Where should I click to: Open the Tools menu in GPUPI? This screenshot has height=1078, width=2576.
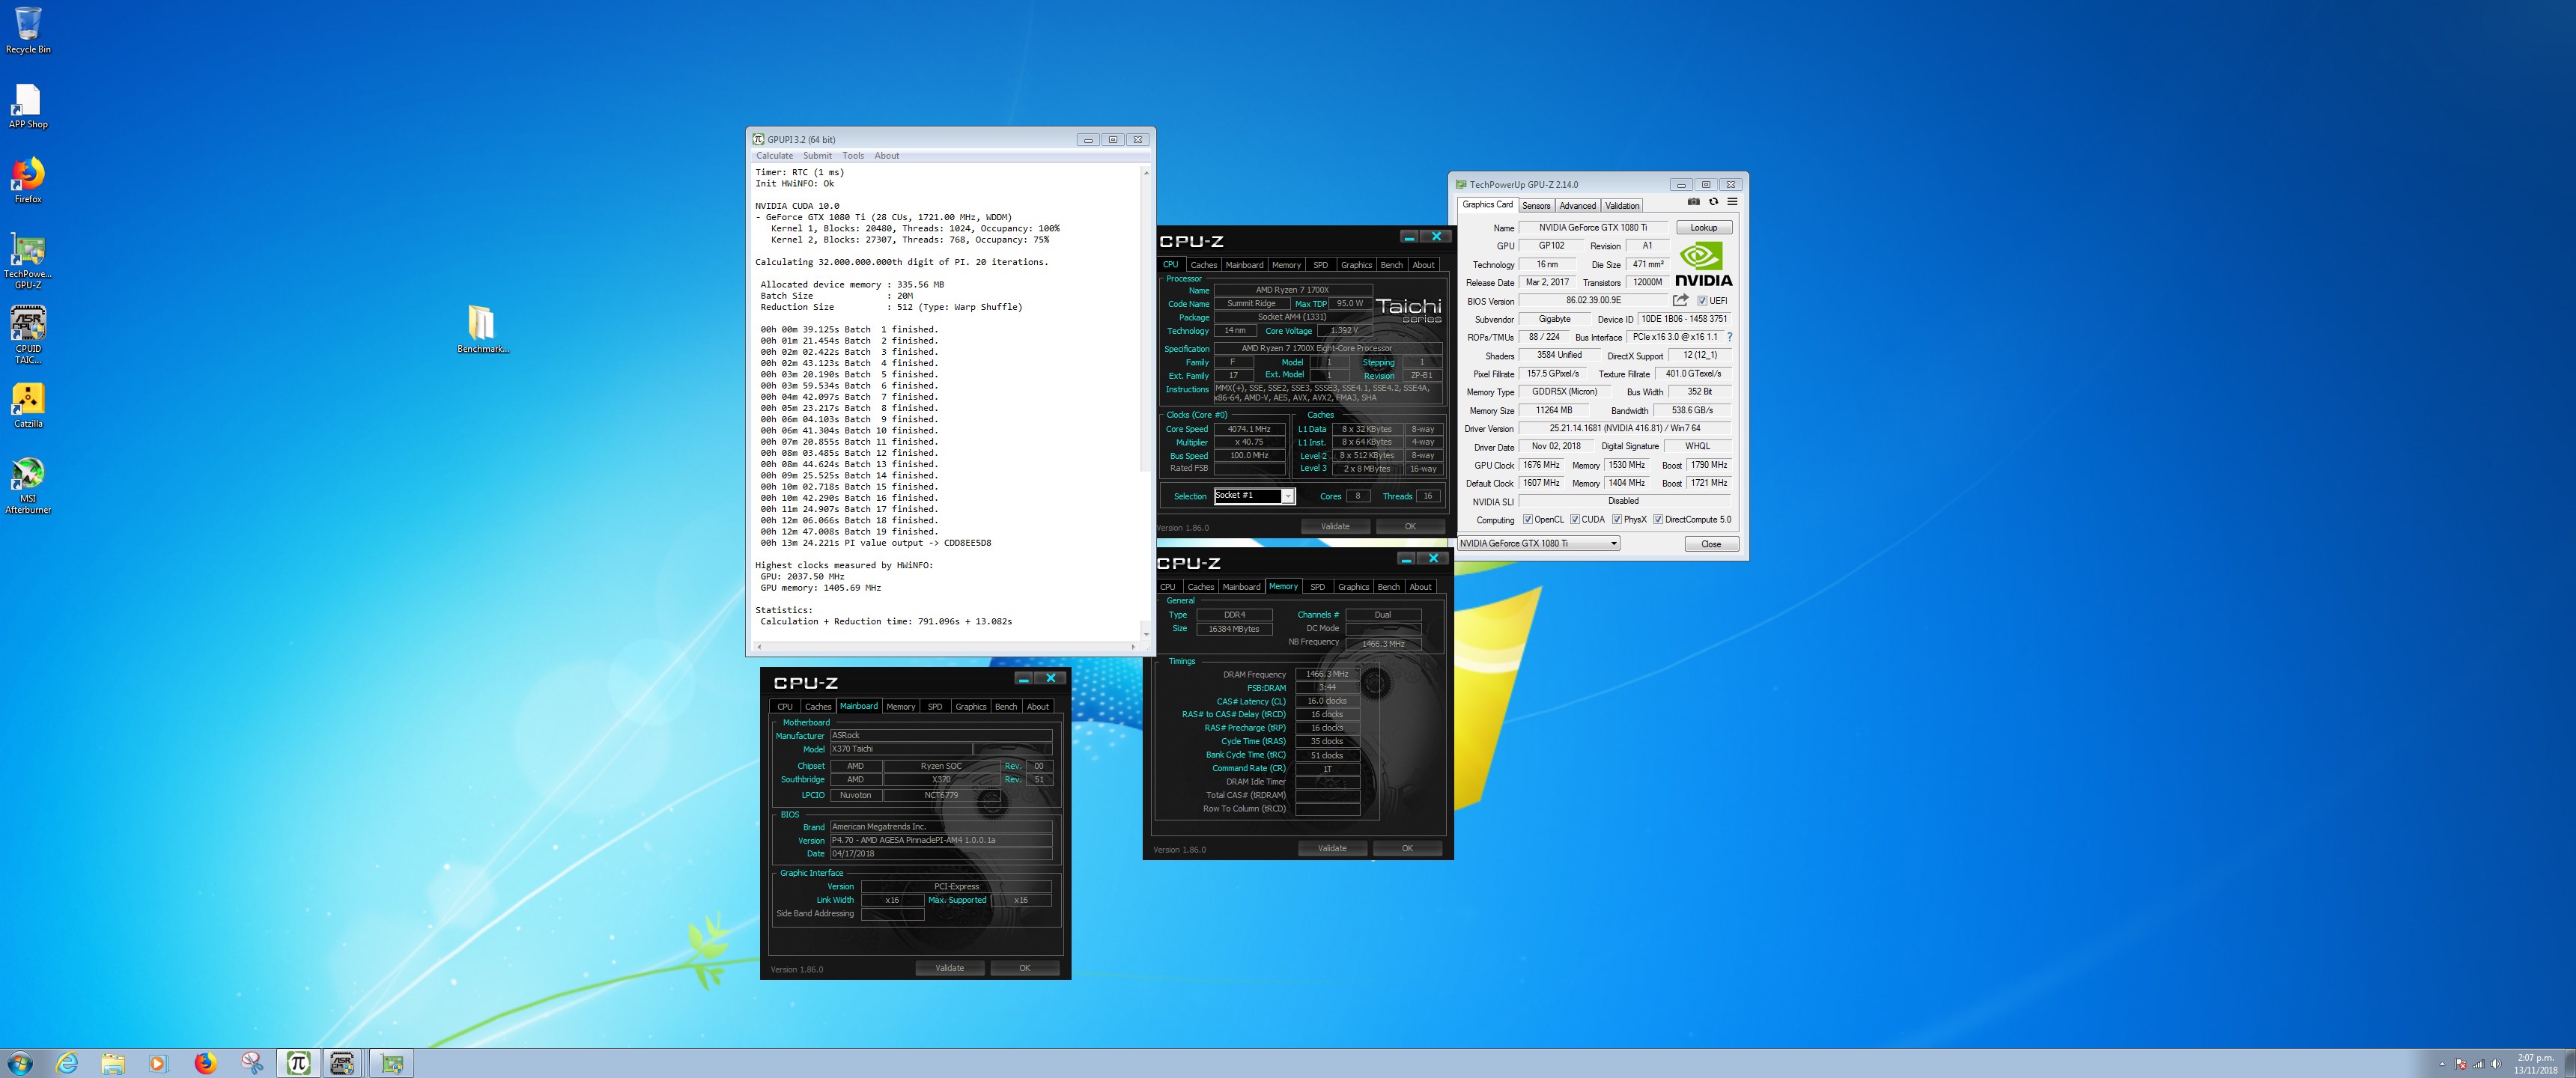pos(853,156)
